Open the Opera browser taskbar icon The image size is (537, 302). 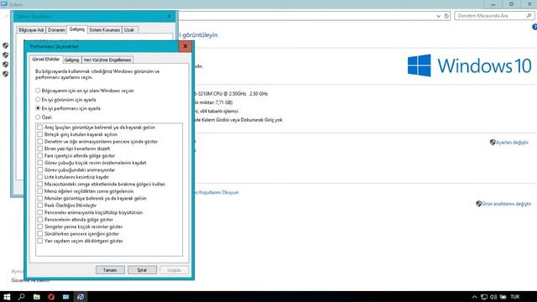pos(51,297)
